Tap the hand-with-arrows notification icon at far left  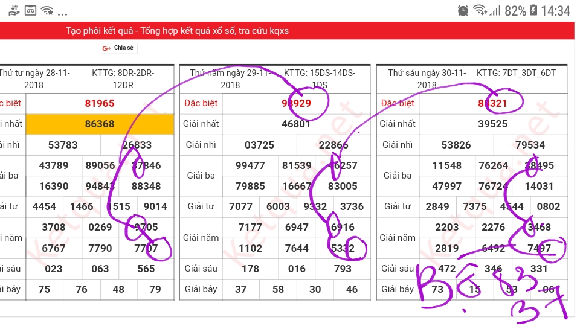click(x=12, y=11)
